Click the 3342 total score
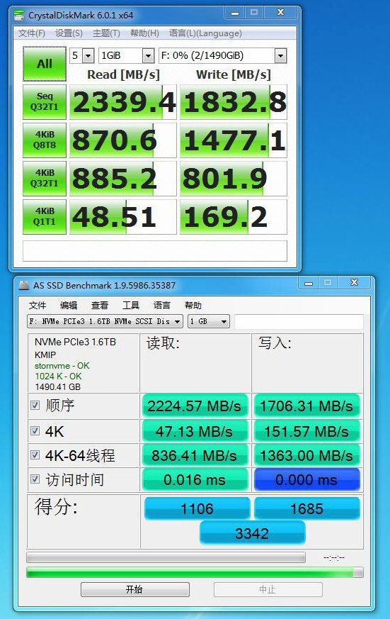This screenshot has width=390, height=619. coord(252,533)
